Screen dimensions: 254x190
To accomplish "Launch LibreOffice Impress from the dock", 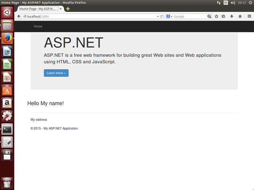I will (x=7, y=77).
